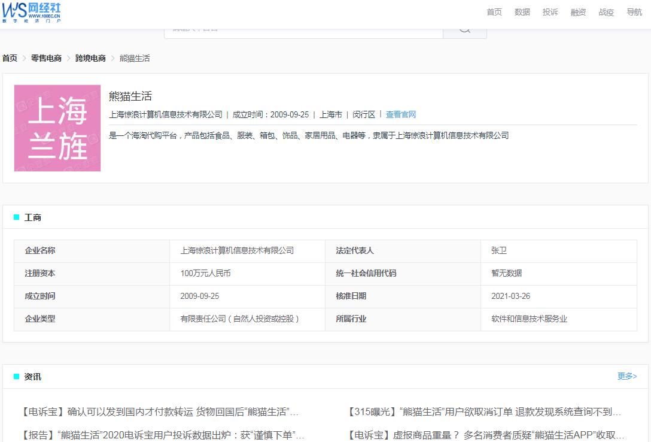Click the 查看官网 link

click(400, 114)
